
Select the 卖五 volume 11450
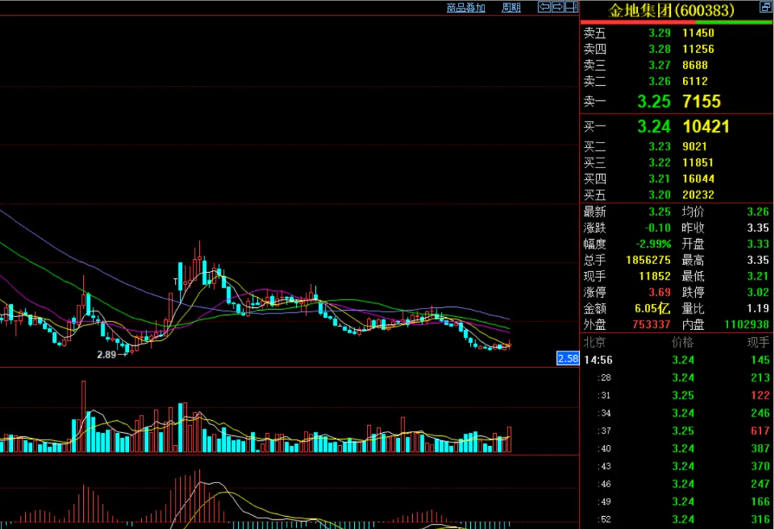698,33
